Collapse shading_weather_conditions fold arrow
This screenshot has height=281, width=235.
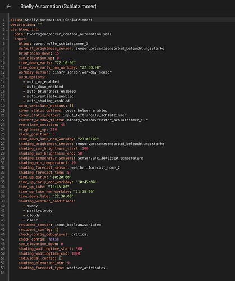click(x=7, y=202)
